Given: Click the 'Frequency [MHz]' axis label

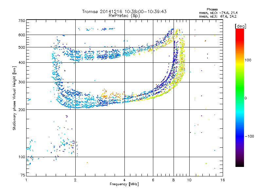Looking at the screenshot, I should [x=124, y=184].
